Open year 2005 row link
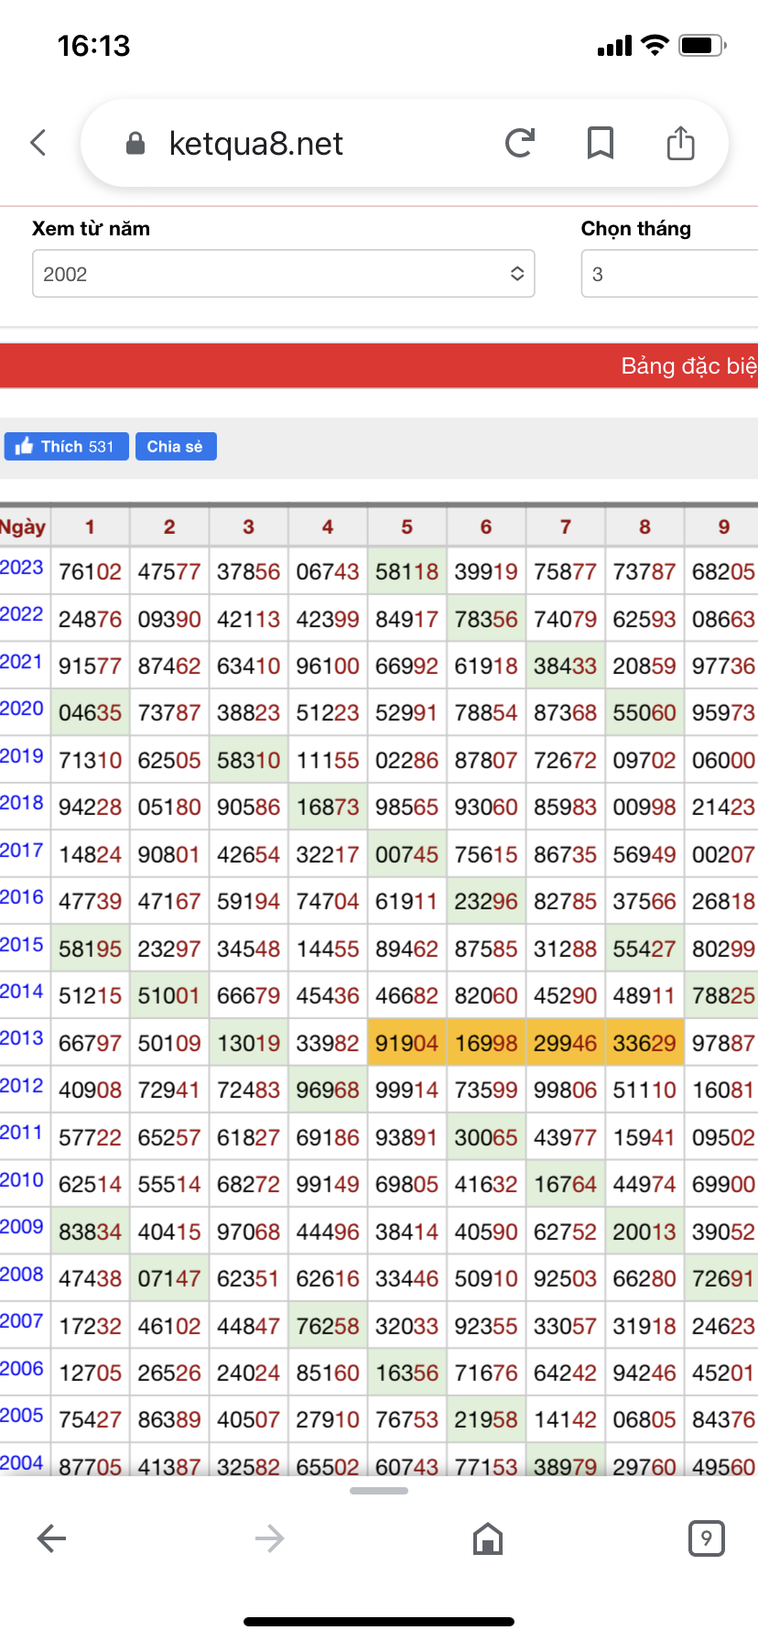758x1641 pixels. 22,1416
